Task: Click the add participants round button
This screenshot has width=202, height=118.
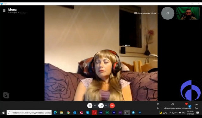Action: (x=168, y=13)
